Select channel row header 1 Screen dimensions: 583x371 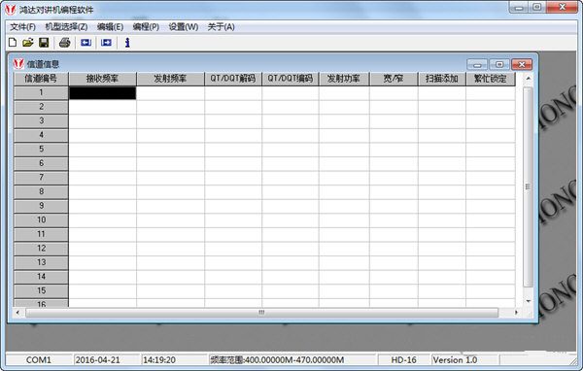click(x=41, y=92)
